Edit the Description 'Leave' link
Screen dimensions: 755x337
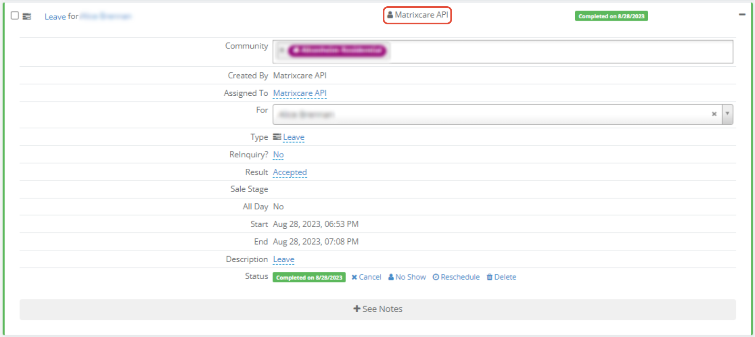point(284,259)
